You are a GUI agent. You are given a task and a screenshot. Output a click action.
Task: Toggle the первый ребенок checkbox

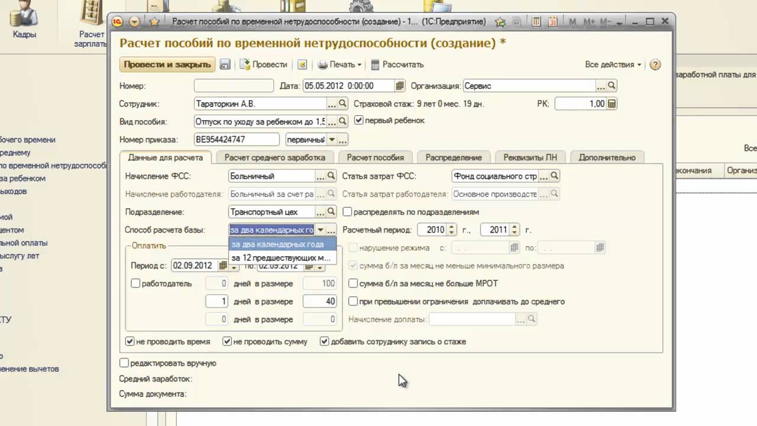click(x=358, y=120)
